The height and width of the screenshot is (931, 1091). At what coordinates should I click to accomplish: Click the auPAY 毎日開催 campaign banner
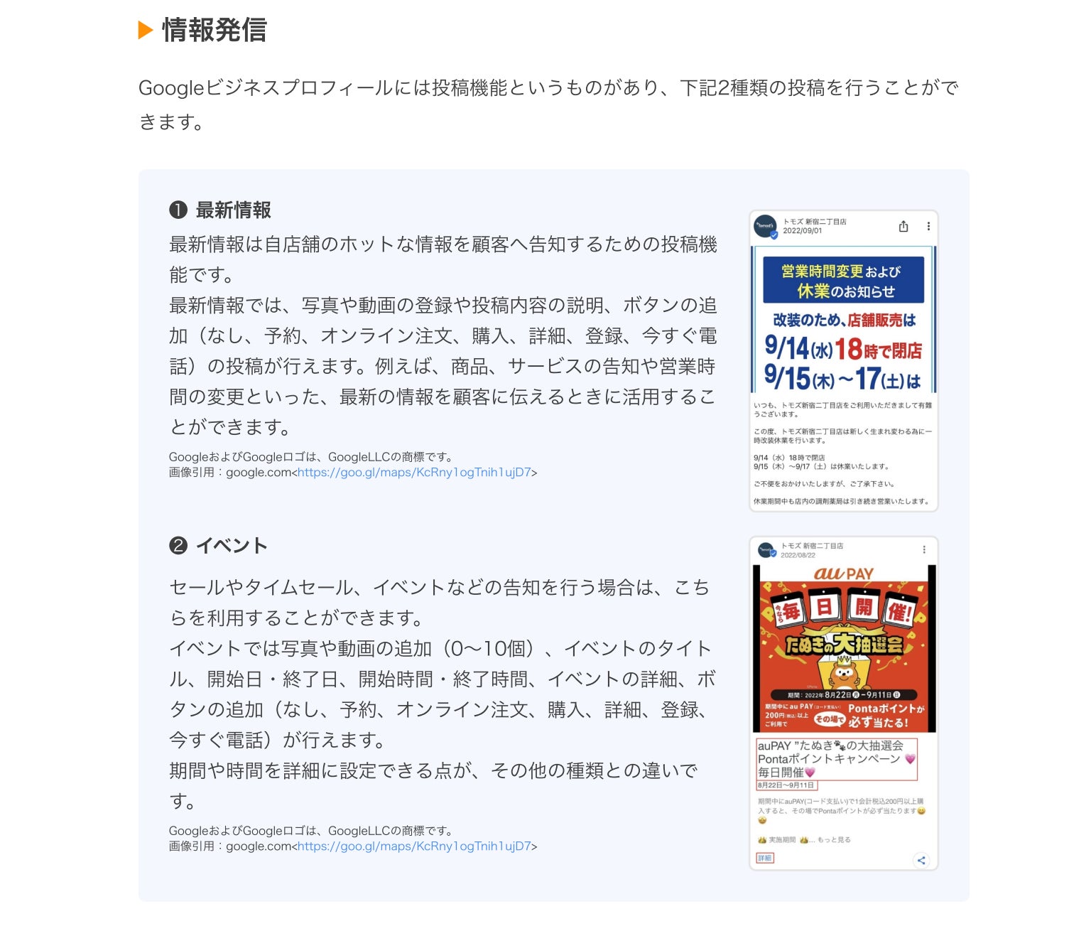point(844,649)
